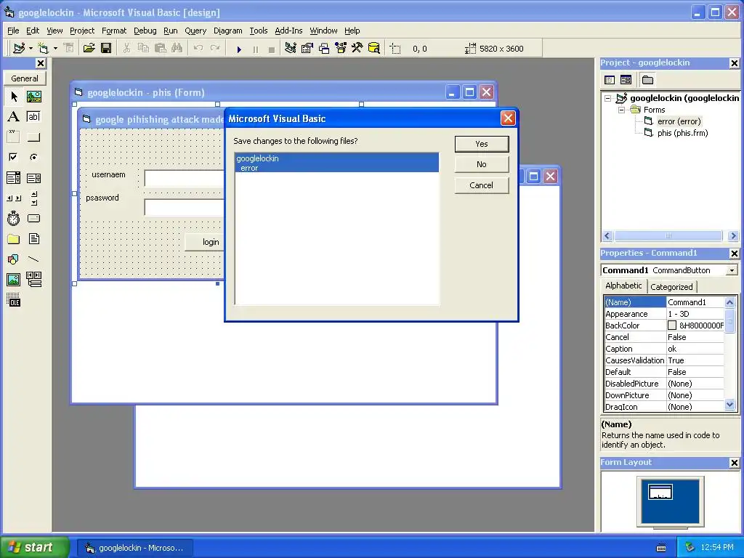Open the Add Project dropdown arrow
The width and height of the screenshot is (744, 558).
pyautogui.click(x=31, y=48)
